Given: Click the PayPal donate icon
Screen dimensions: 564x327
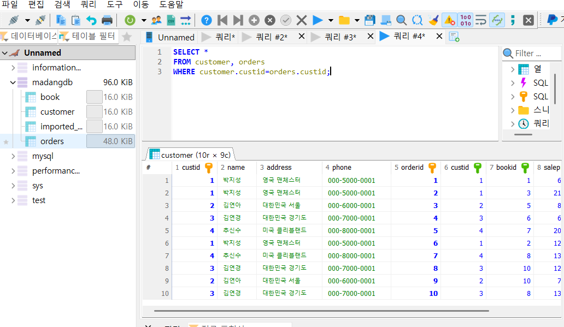Looking at the screenshot, I should (552, 20).
